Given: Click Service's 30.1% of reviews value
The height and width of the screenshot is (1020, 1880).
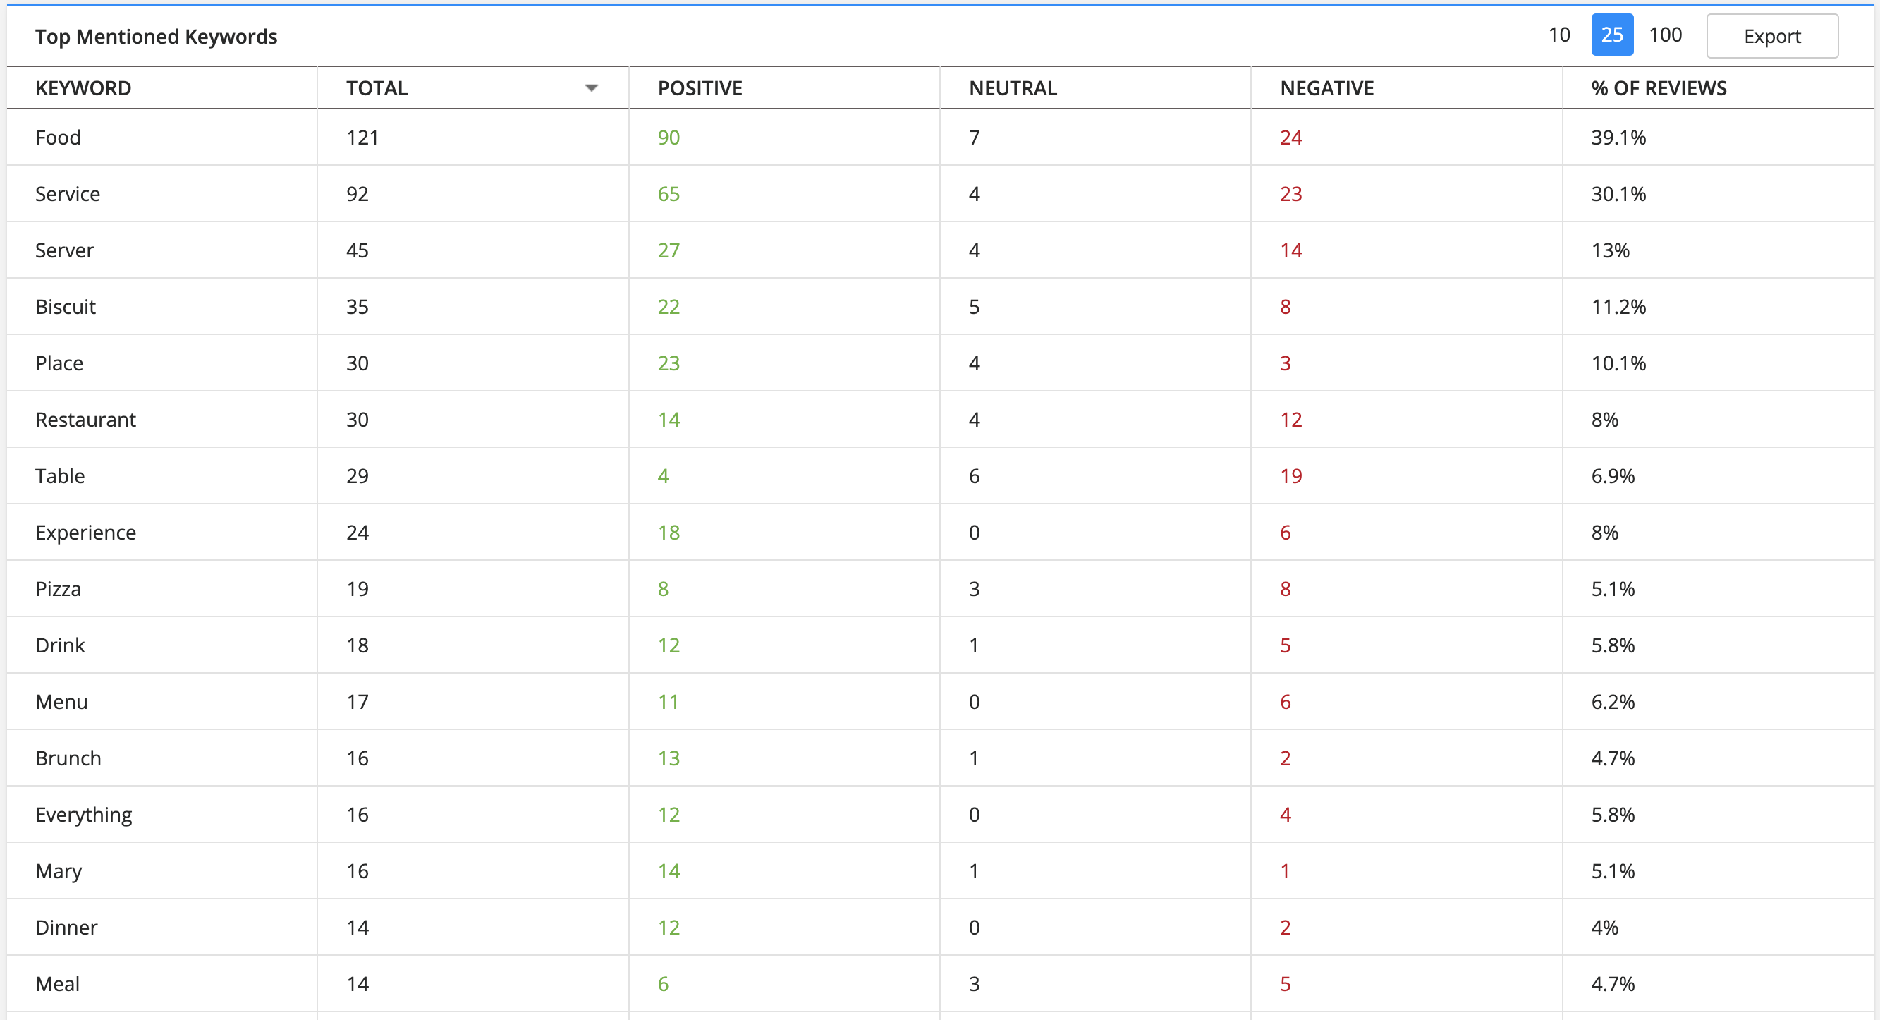Looking at the screenshot, I should pos(1618,194).
